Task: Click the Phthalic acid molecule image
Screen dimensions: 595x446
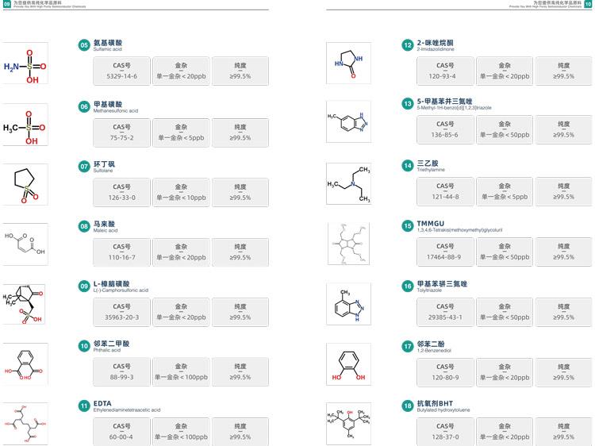Action: [x=25, y=363]
